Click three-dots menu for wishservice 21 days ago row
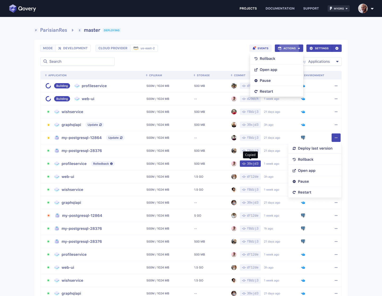 pos(336,112)
